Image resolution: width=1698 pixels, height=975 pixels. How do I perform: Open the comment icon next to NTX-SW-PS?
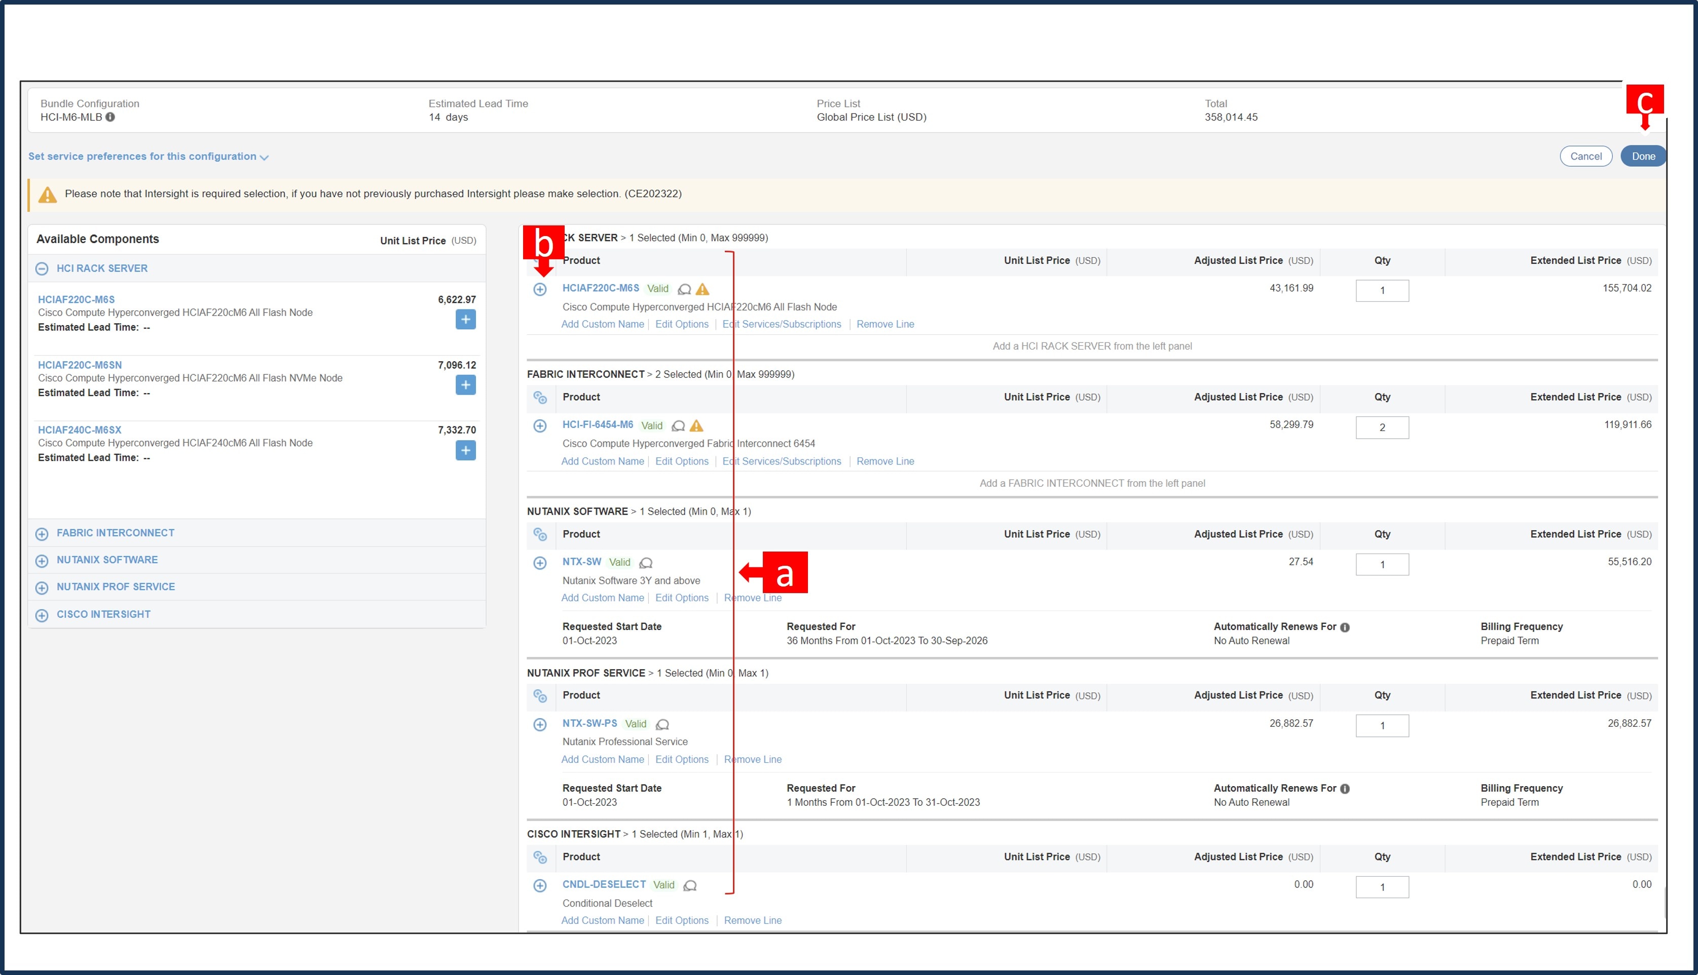662,724
